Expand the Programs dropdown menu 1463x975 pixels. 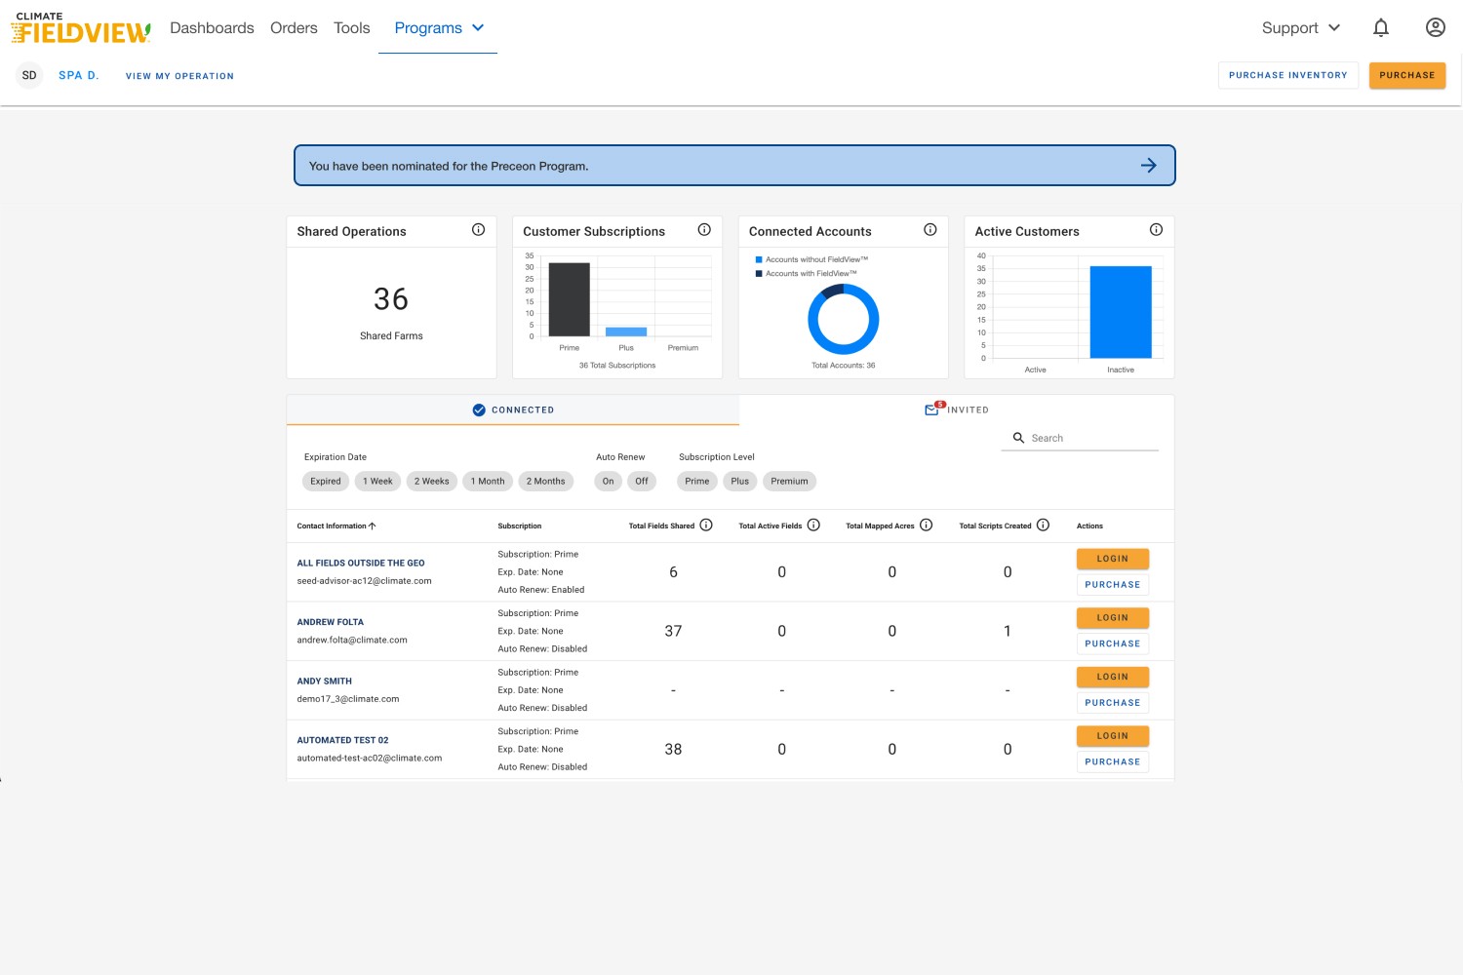click(x=438, y=27)
